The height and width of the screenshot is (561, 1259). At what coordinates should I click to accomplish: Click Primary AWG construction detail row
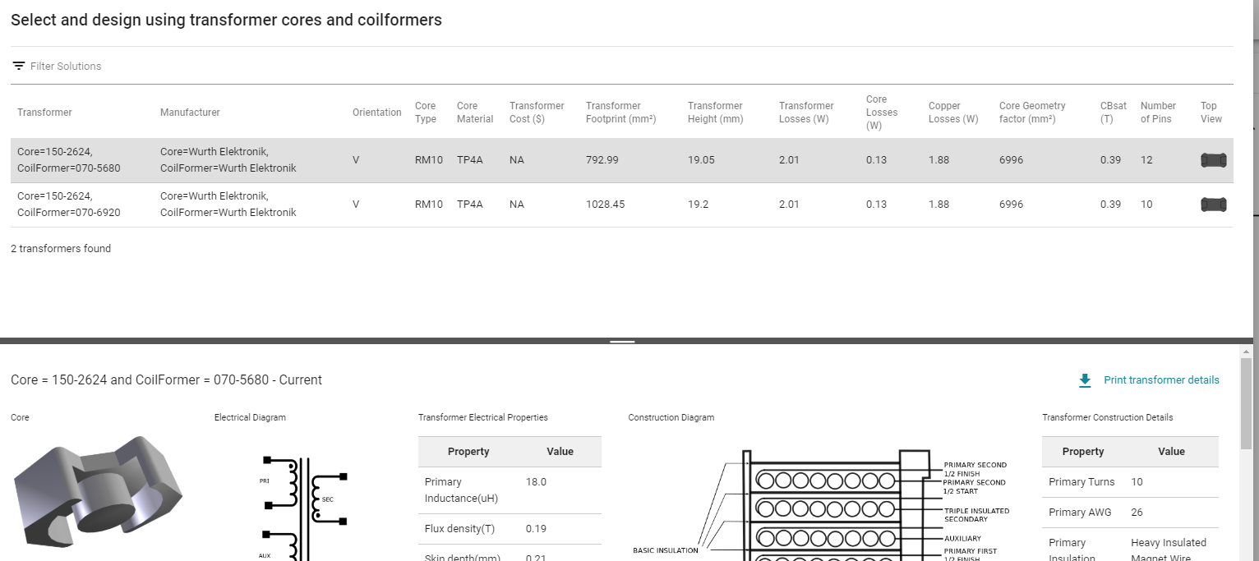1130,513
